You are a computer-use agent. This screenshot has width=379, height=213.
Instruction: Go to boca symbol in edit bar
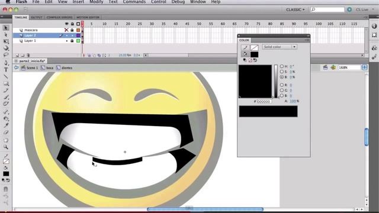pyautogui.click(x=47, y=68)
